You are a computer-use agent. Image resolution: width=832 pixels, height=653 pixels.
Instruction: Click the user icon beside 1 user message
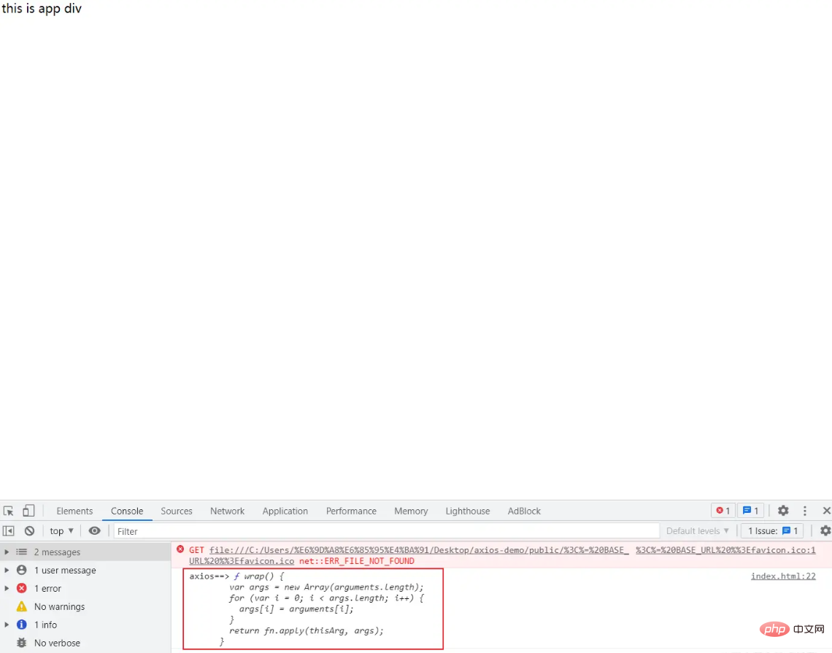(x=21, y=570)
